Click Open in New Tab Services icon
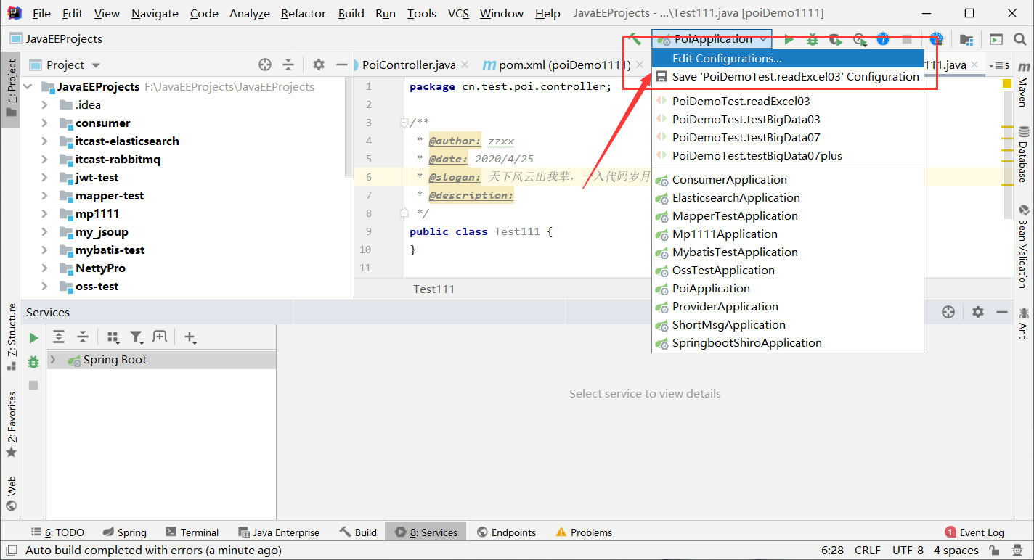The height and width of the screenshot is (560, 1034). (160, 337)
